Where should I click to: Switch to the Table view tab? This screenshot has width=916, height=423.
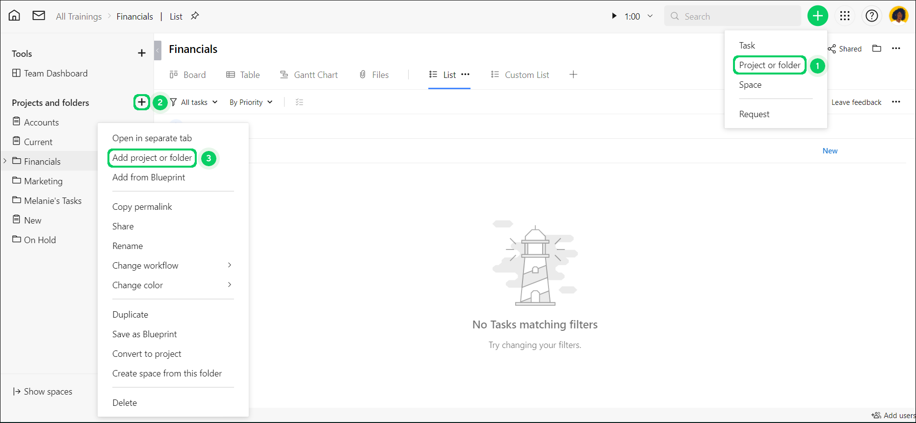243,75
